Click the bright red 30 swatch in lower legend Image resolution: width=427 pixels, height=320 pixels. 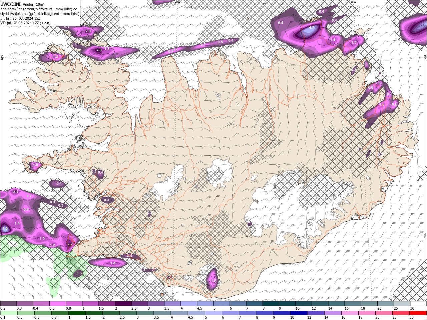pos(418,313)
